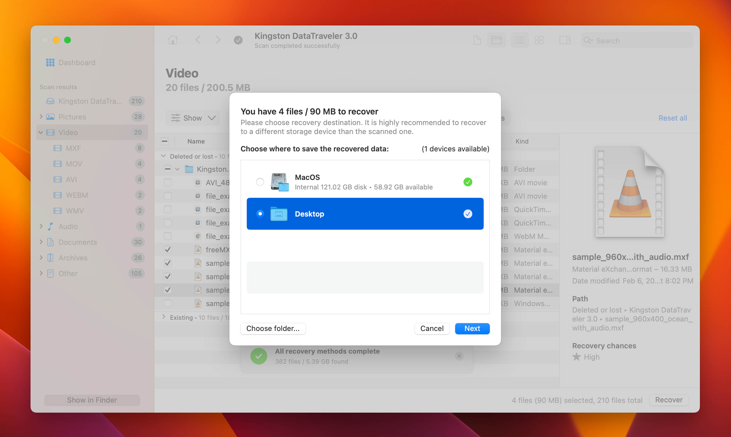Uncheck the freeMX file checkbox
This screenshot has width=731, height=437.
pyautogui.click(x=168, y=250)
